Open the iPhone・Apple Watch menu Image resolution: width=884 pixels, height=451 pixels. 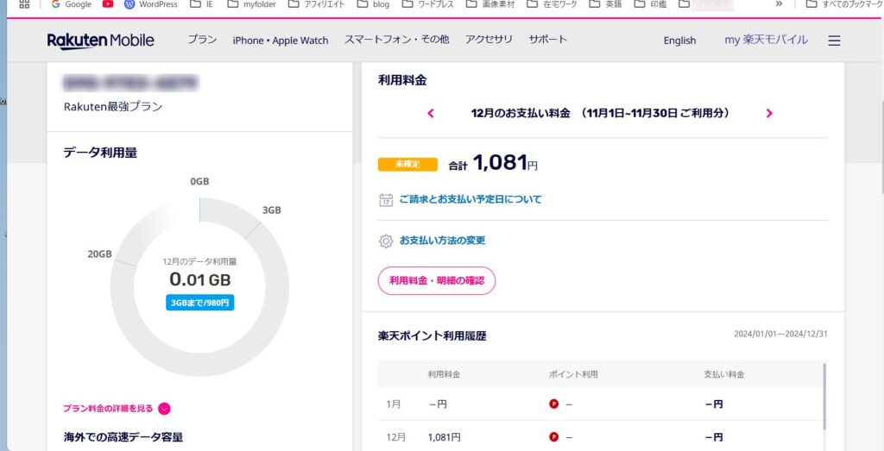click(x=281, y=41)
